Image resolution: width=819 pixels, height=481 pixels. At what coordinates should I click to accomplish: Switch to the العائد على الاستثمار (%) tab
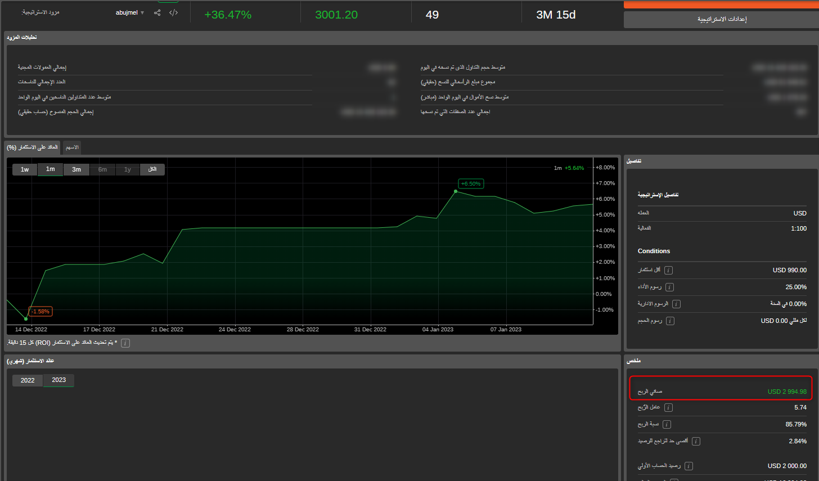(32, 147)
